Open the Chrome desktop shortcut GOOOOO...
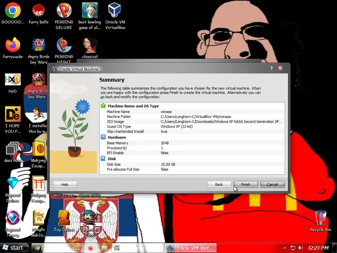 click(x=13, y=14)
